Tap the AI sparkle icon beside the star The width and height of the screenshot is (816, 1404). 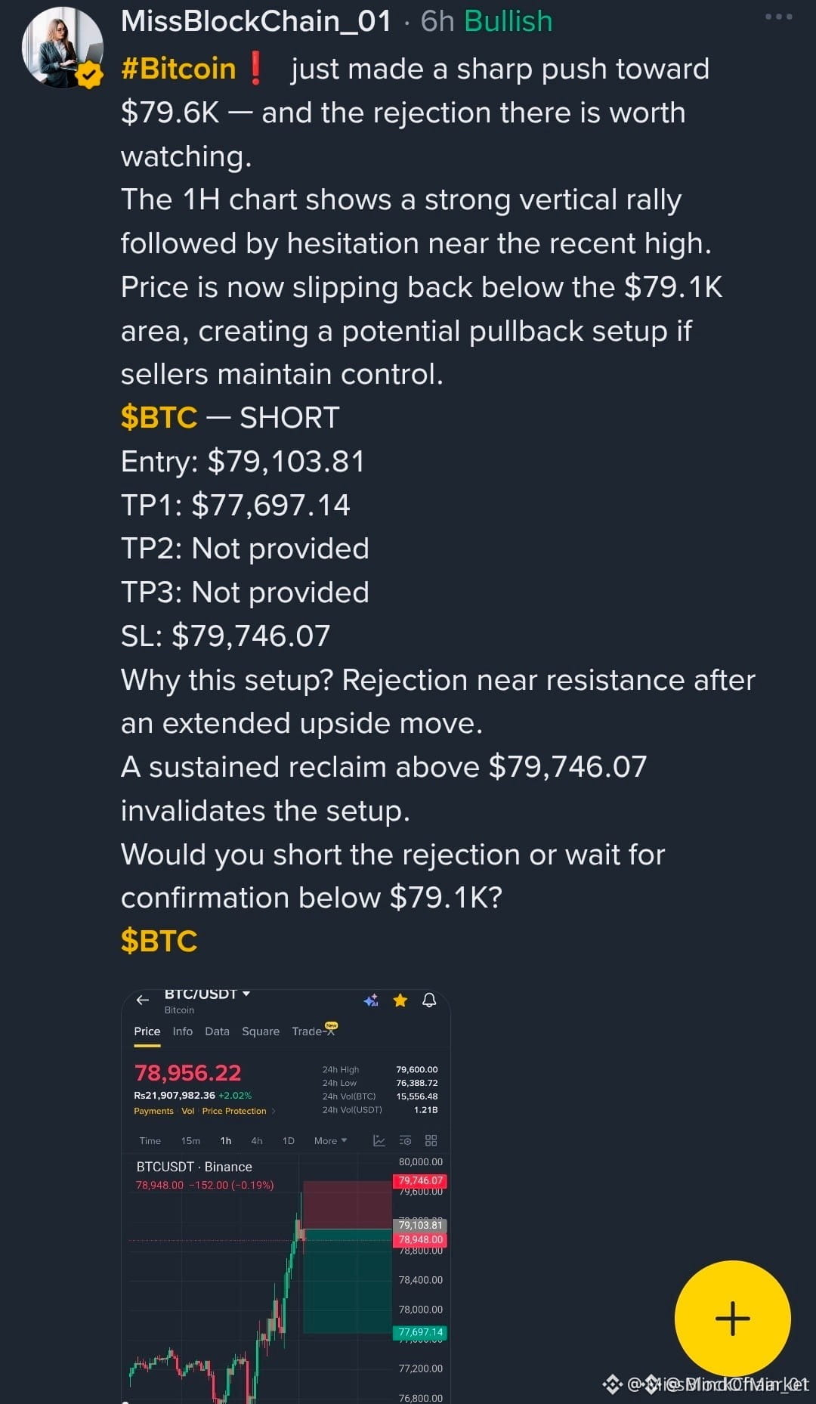click(371, 1000)
